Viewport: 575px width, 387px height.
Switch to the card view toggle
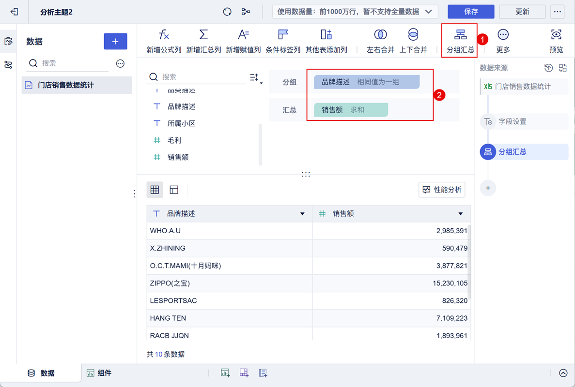174,190
